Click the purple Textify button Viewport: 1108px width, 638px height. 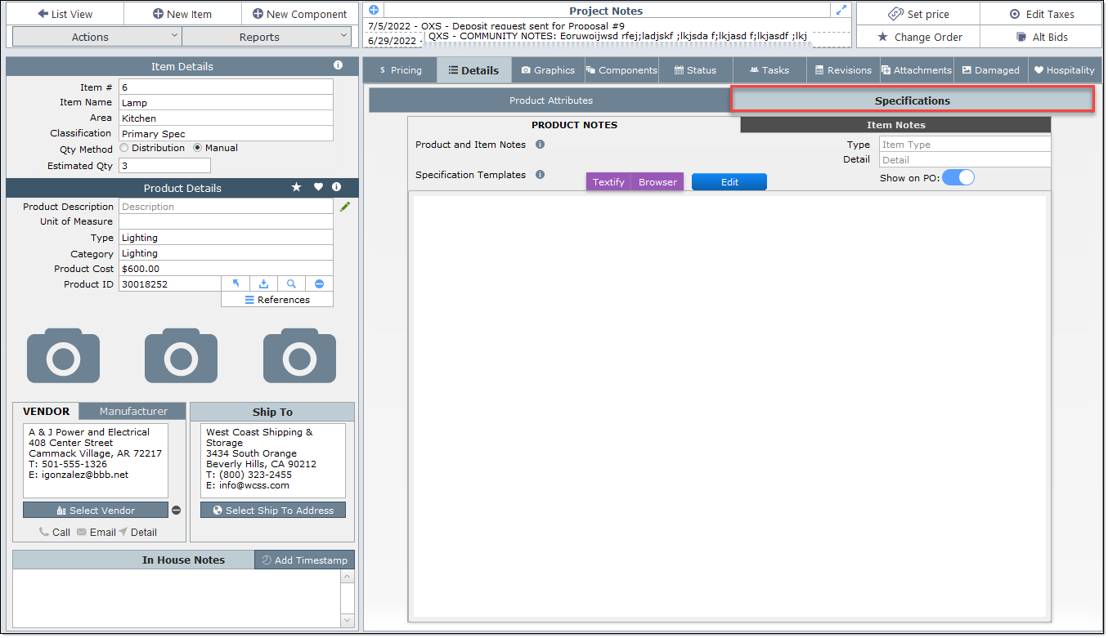pyautogui.click(x=608, y=181)
